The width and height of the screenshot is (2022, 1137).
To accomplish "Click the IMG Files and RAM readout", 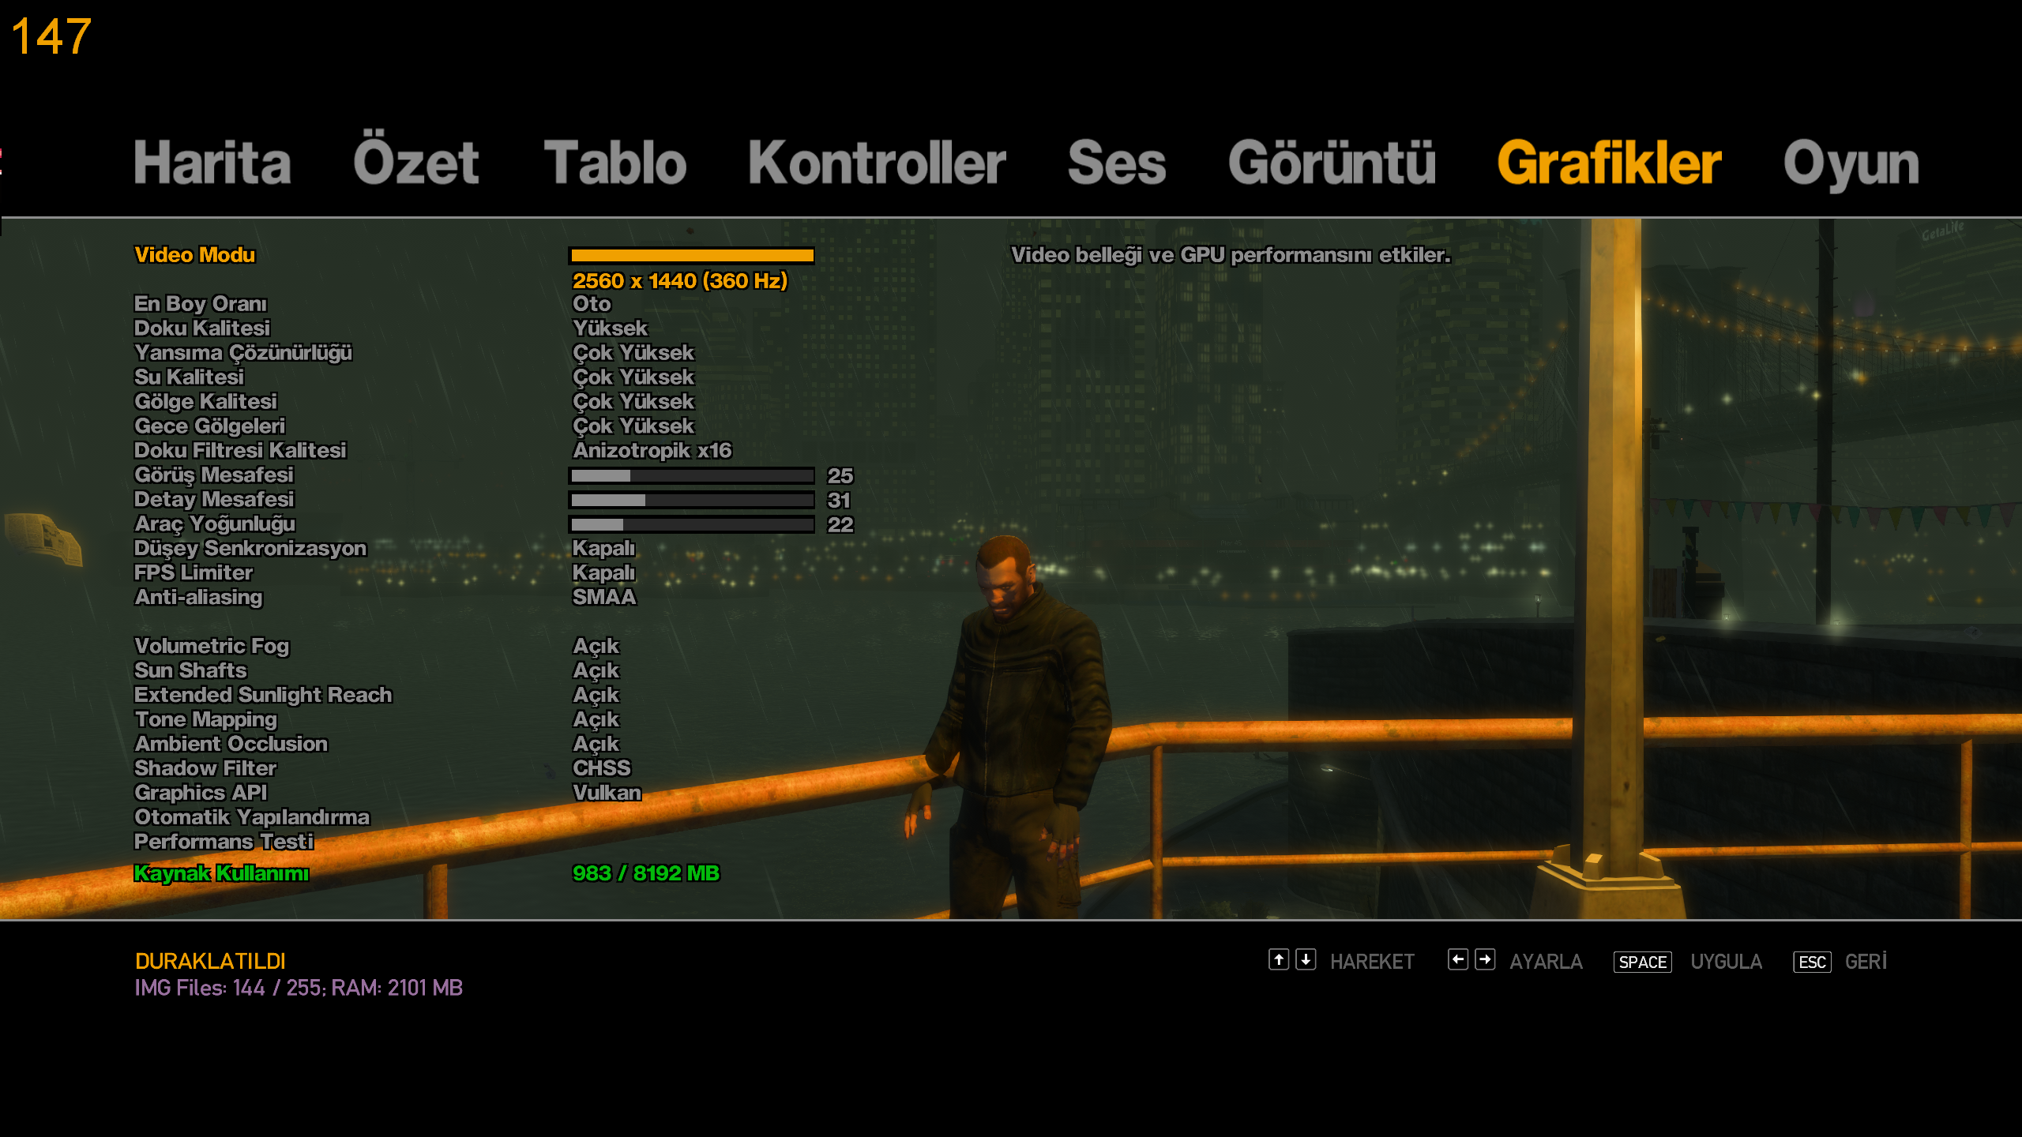I will (299, 988).
